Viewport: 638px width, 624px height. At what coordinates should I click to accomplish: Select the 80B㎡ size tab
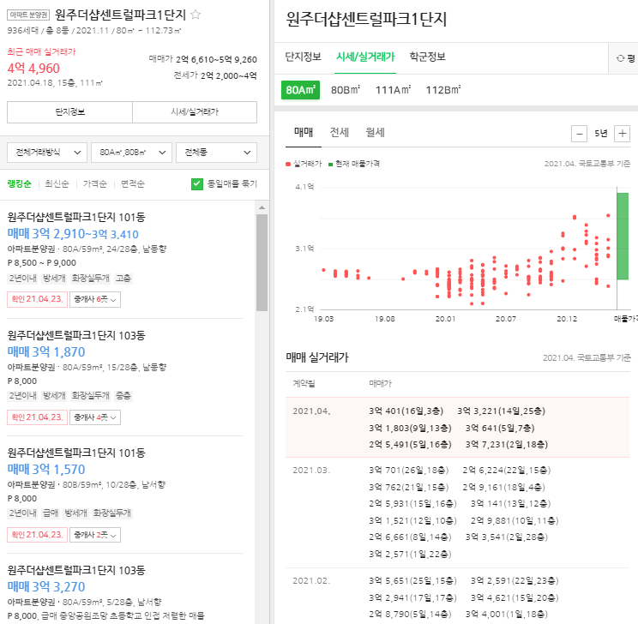[346, 90]
